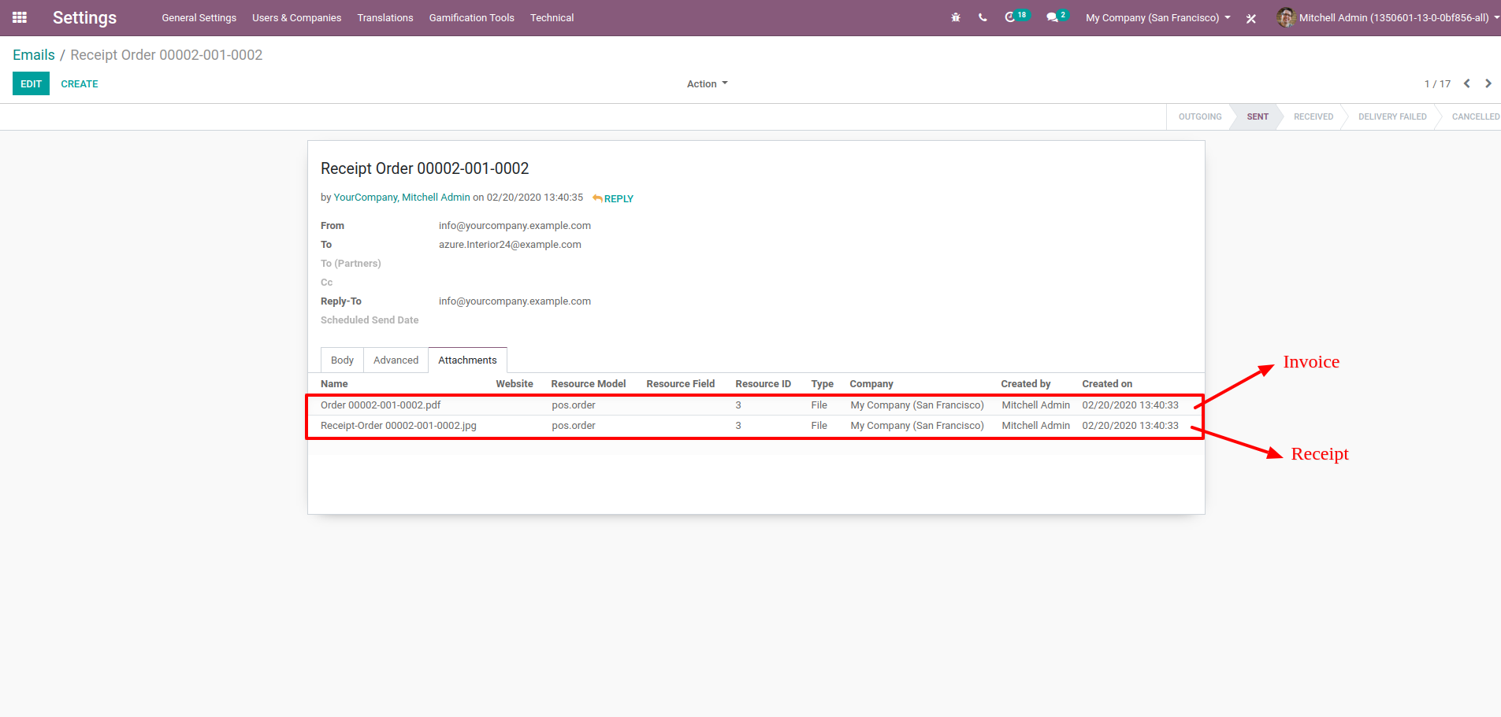1501x717 pixels.
Task: Click the Create button
Action: [80, 83]
